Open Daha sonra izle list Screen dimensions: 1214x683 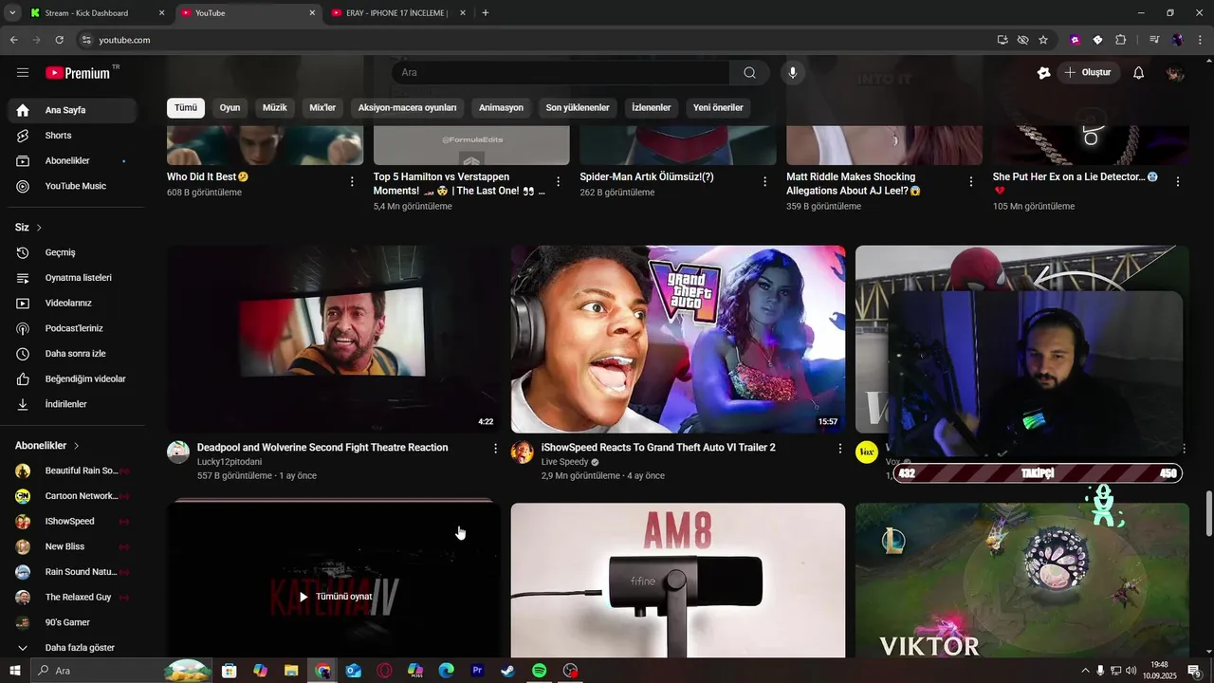pos(72,354)
